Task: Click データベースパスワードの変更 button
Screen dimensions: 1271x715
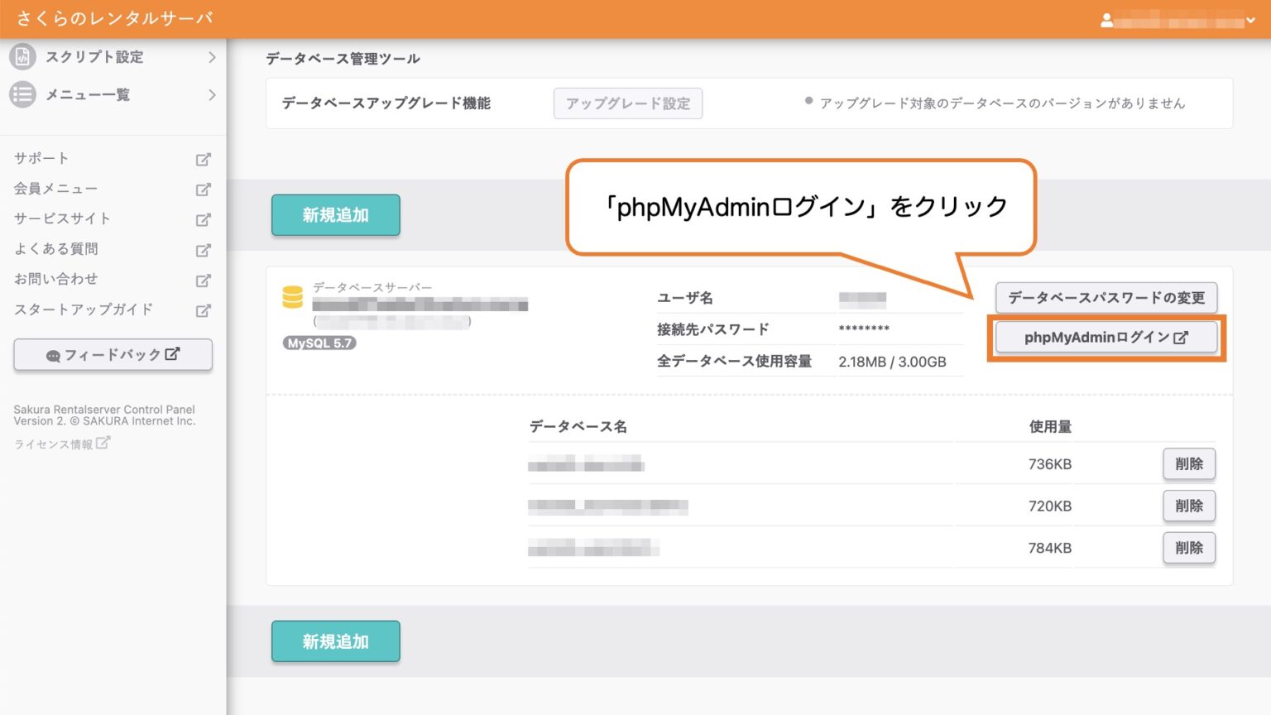Action: point(1106,299)
